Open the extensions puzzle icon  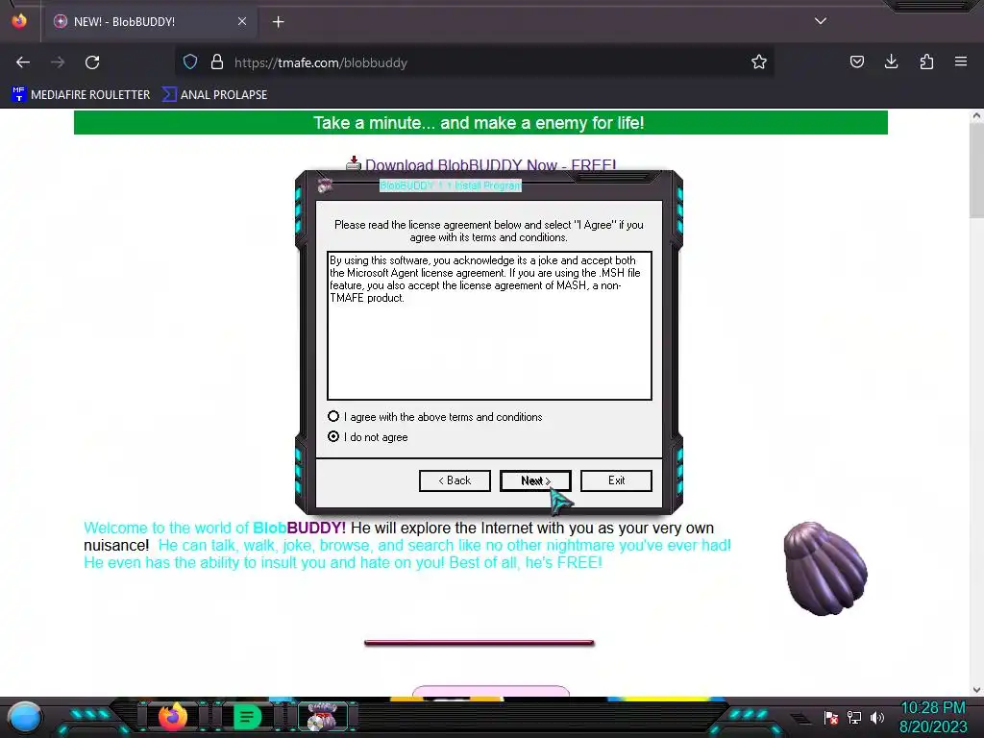[926, 62]
